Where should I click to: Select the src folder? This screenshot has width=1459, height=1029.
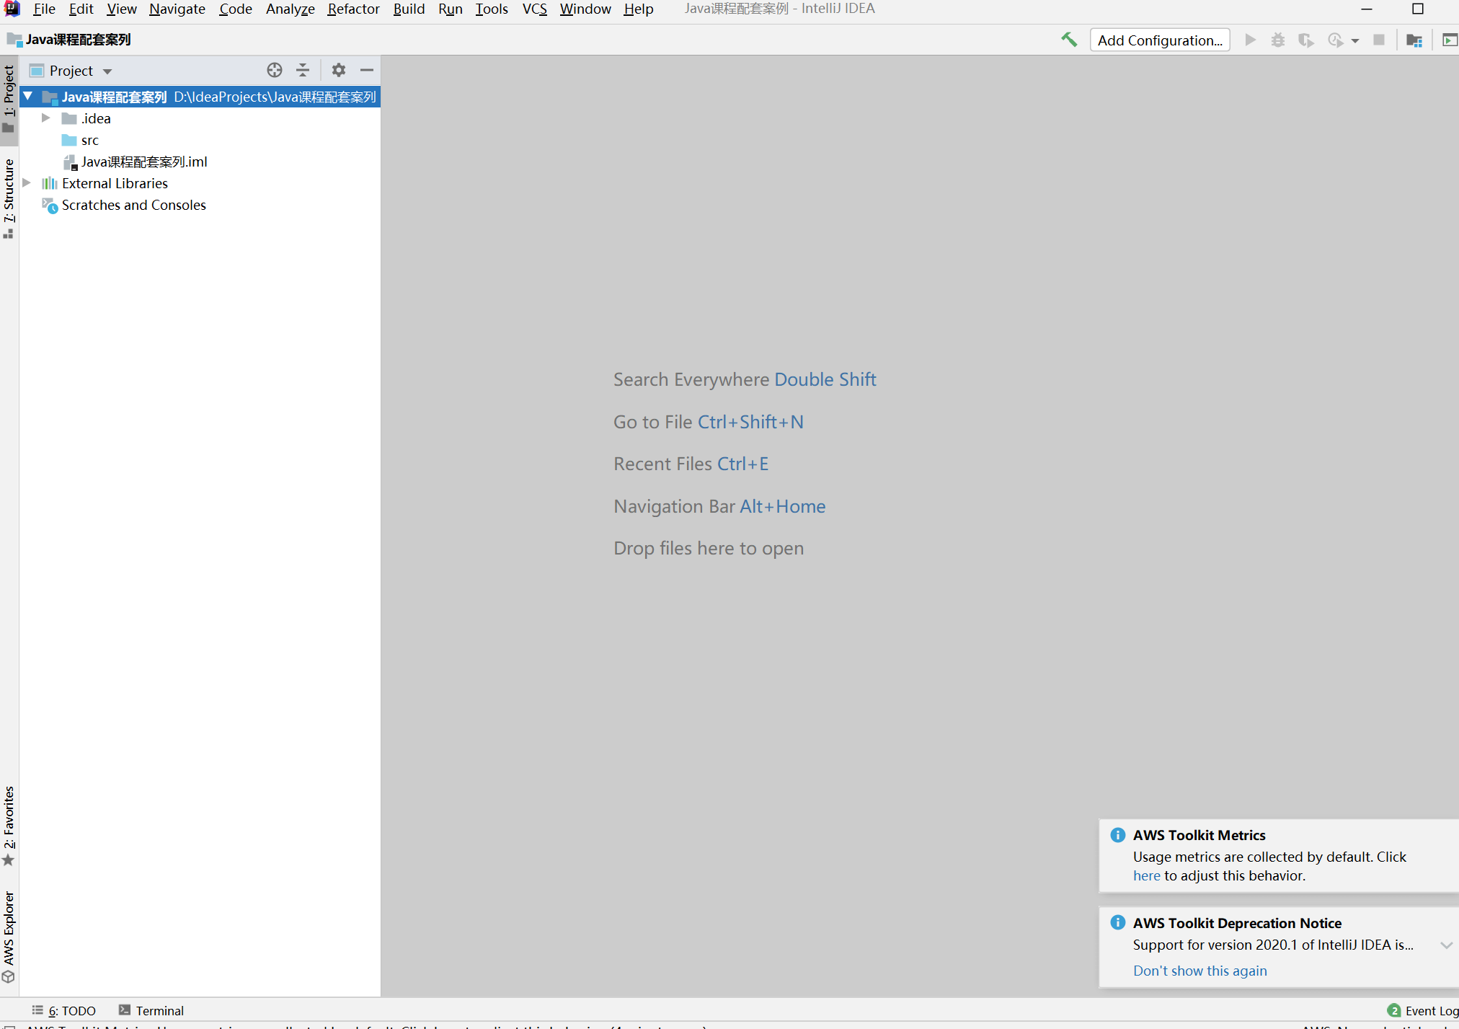click(x=89, y=140)
